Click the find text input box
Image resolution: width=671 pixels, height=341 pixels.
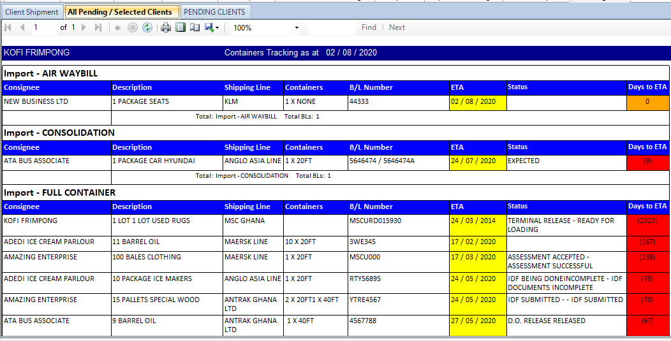click(332, 27)
